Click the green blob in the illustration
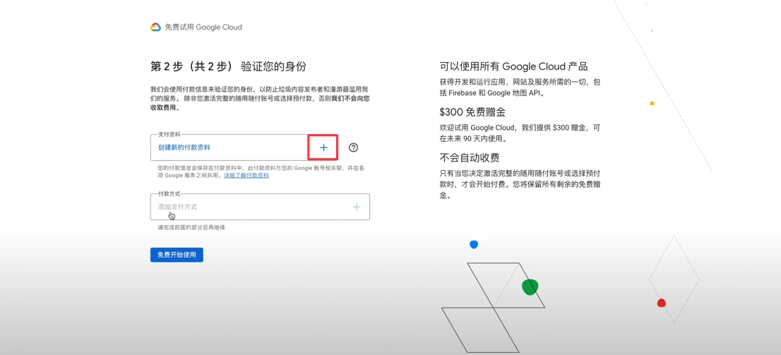 pos(530,287)
